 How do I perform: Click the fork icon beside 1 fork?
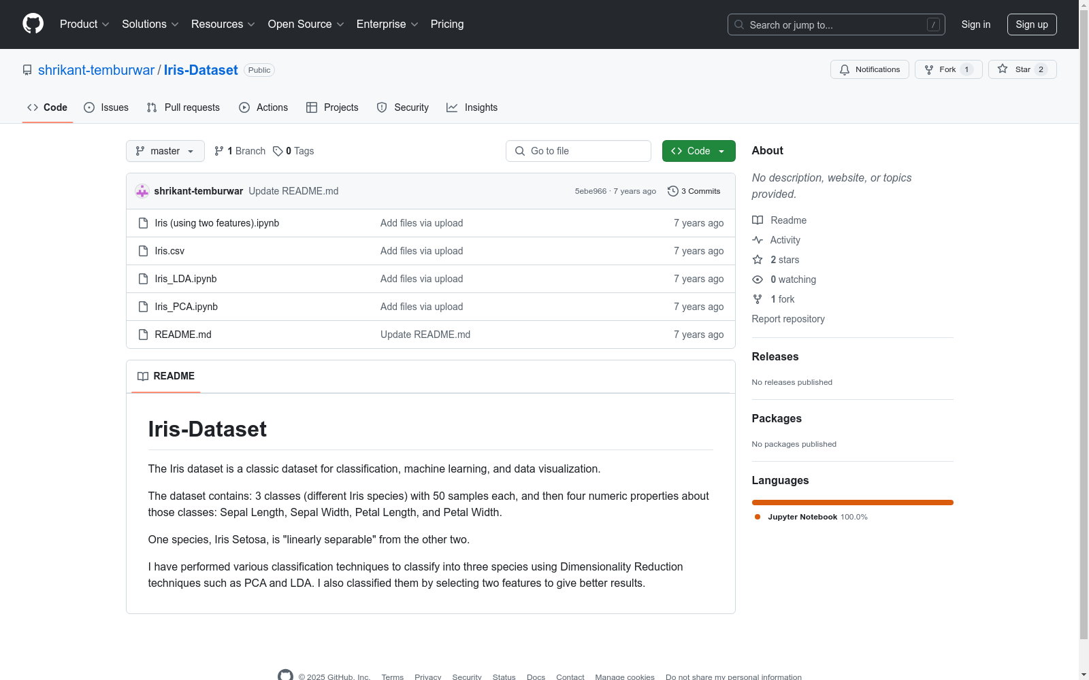(758, 299)
